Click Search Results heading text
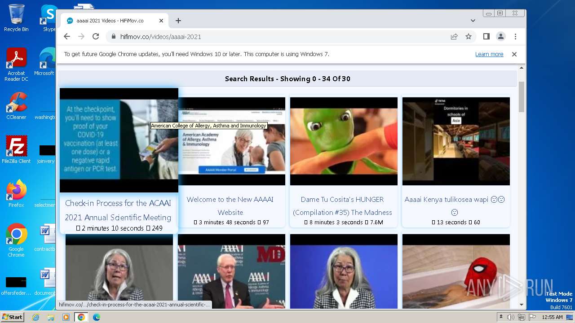The width and height of the screenshot is (575, 323). (287, 79)
